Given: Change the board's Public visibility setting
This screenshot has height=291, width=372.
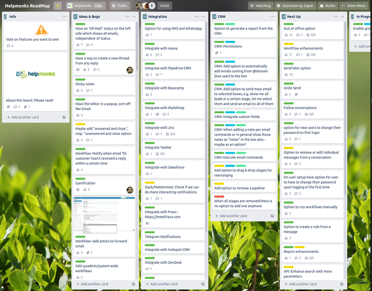Looking at the screenshot, I should pyautogui.click(x=120, y=6).
